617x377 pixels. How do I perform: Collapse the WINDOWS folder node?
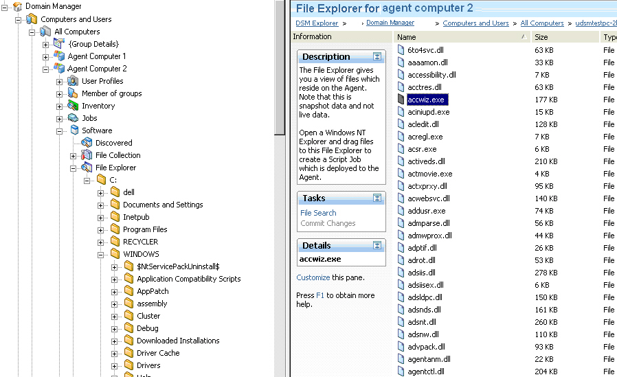click(x=101, y=255)
